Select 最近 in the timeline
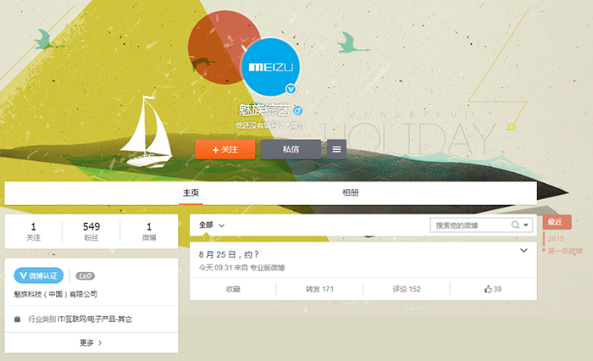Viewport: 593px width, 361px height. point(557,222)
